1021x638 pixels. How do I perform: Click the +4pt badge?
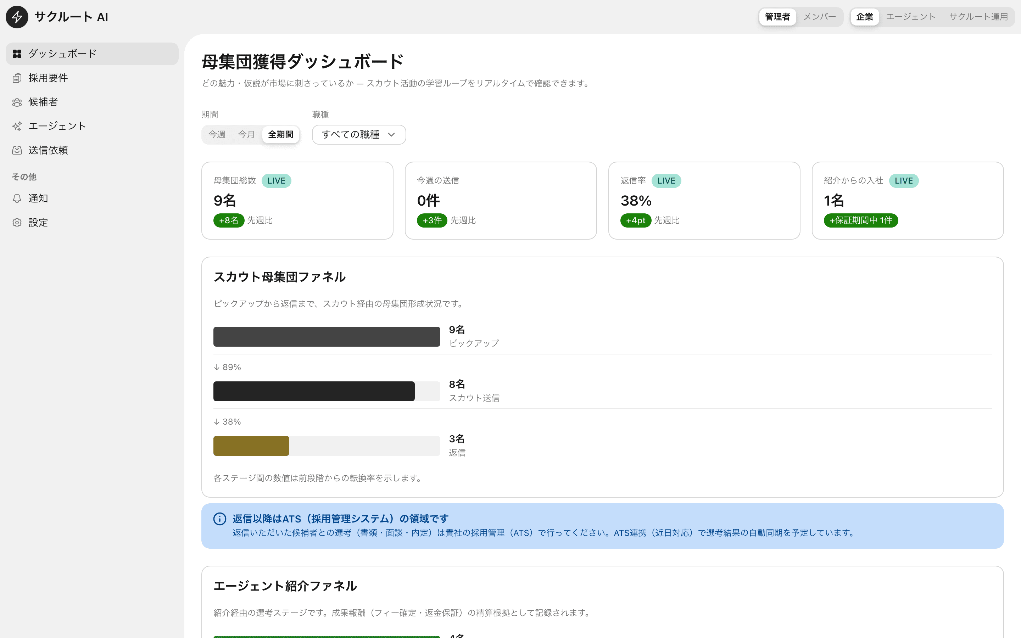click(635, 220)
